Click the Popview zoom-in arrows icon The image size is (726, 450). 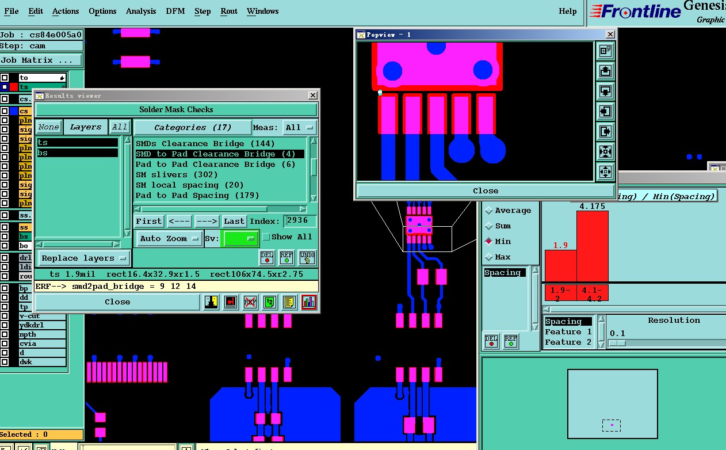coord(605,152)
